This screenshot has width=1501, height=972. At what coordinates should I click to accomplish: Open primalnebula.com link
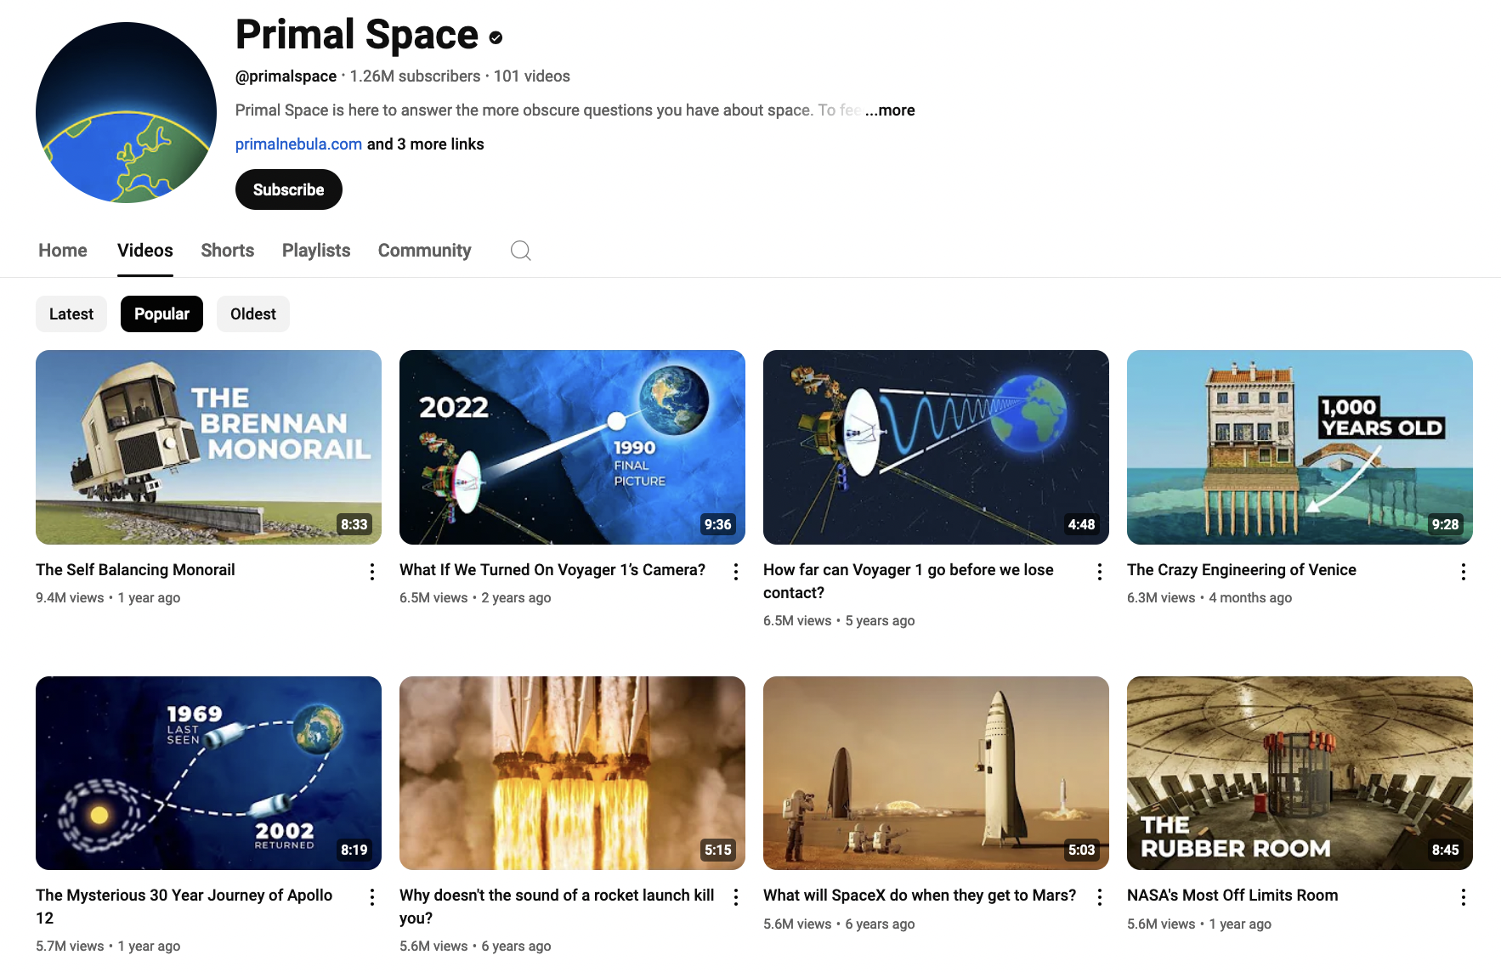pos(298,144)
